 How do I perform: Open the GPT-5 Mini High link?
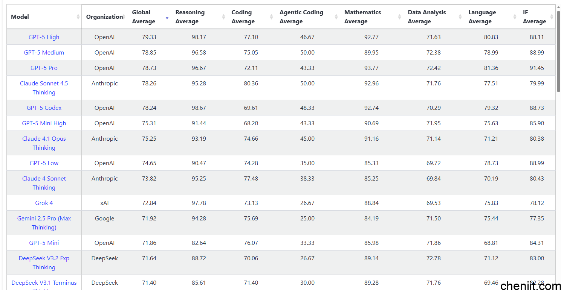point(44,123)
